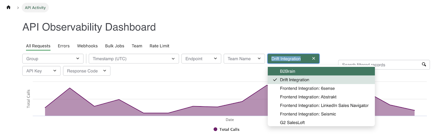Open the Timestamp (UTC) dropdown
448x138 pixels.
[134, 59]
